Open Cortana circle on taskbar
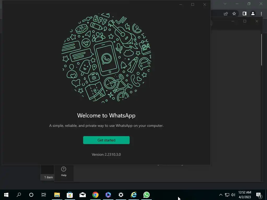 [31, 195]
